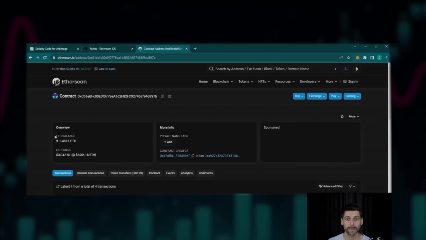Screen dimensions: 426x240
Task: Toggle the browser side panel icon
Action: [372, 58]
